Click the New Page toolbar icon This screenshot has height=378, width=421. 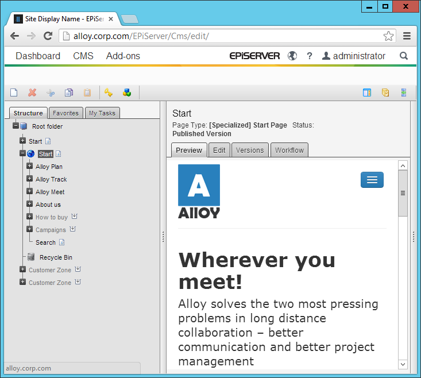14,92
